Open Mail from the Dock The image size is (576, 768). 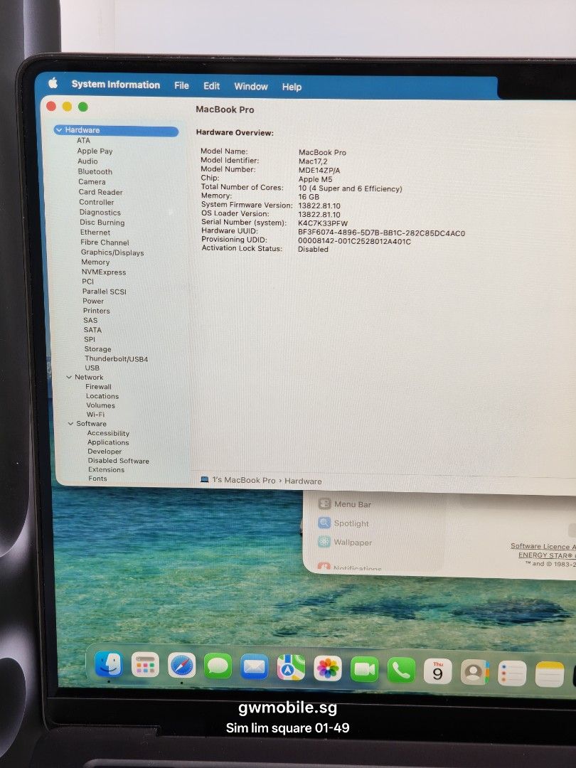(x=254, y=667)
